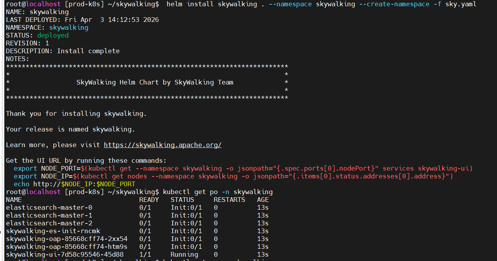Click the pod name elasticsearch-master-0
Viewport: 497px width, 261px height.
pos(49,207)
